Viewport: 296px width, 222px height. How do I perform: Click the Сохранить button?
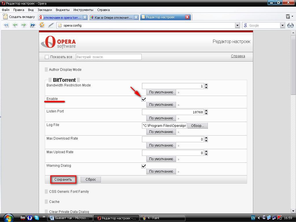[63, 179]
